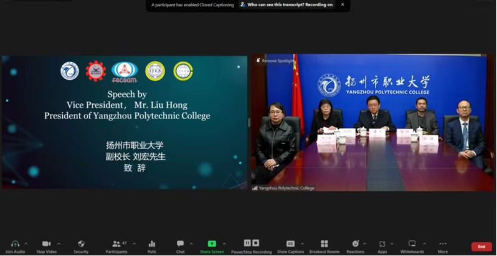The image size is (497, 256).
Task: Open the More menu
Action: 442,244
